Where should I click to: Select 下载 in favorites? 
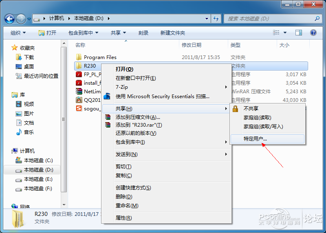coord(29,57)
